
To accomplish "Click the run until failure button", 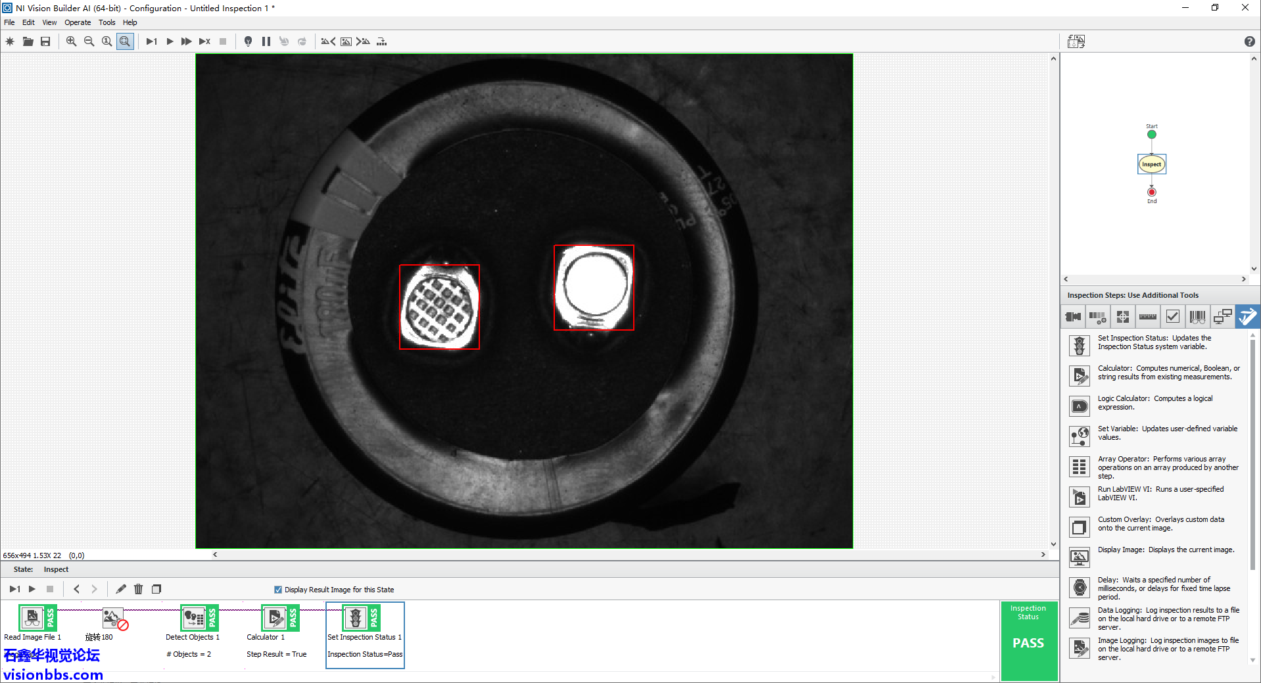I will (x=204, y=41).
